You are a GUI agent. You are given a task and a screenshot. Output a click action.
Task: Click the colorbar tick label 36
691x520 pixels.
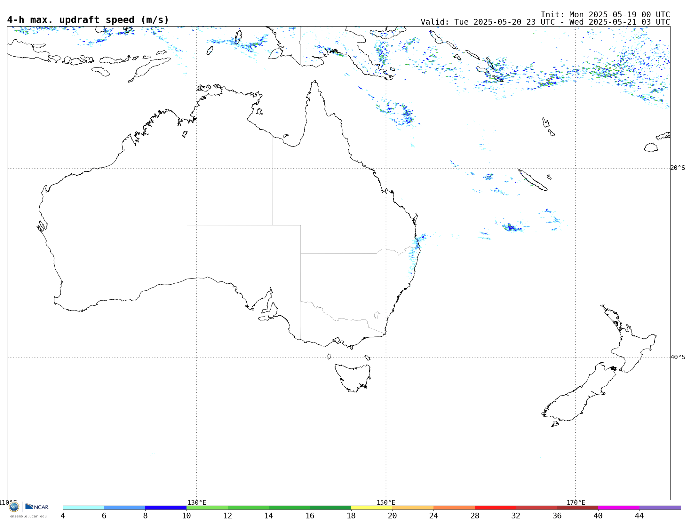click(557, 516)
